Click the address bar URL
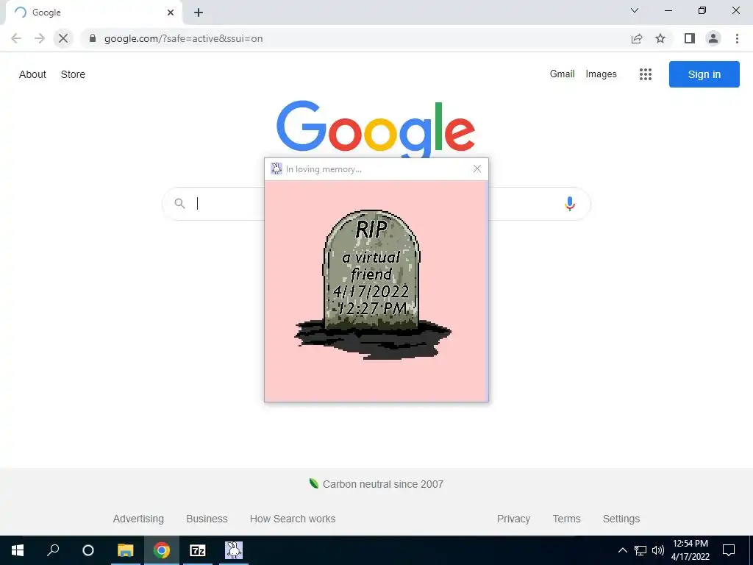This screenshot has width=753, height=565. pyautogui.click(x=183, y=38)
